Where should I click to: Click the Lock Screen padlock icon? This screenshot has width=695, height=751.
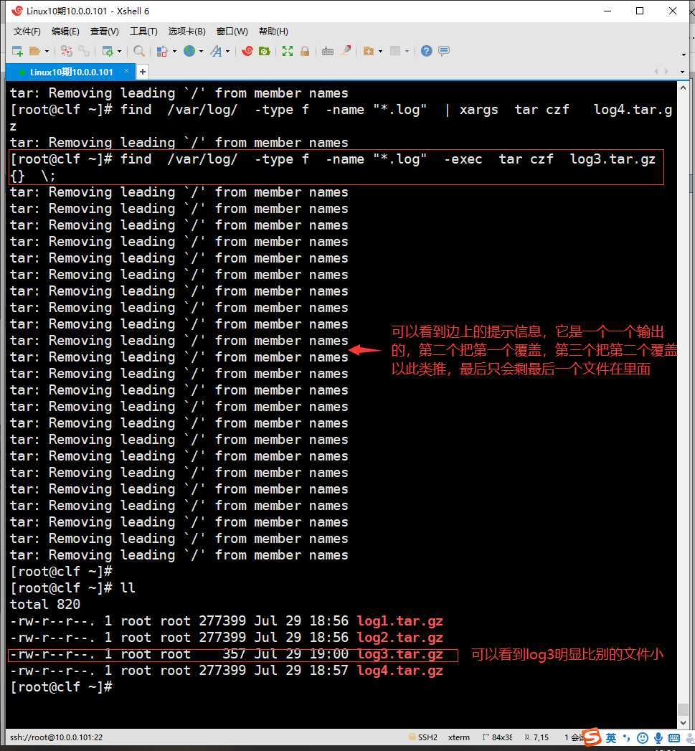305,51
